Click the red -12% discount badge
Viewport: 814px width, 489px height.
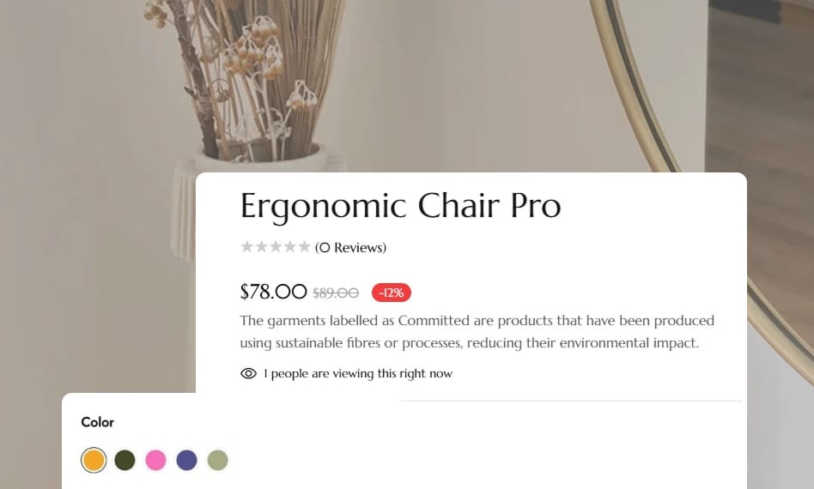pos(392,293)
